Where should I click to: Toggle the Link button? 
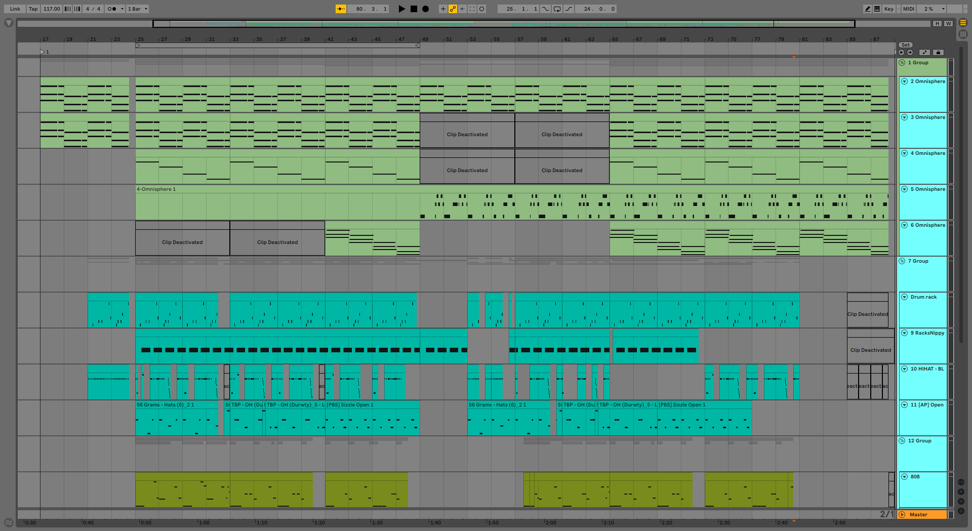coord(15,9)
